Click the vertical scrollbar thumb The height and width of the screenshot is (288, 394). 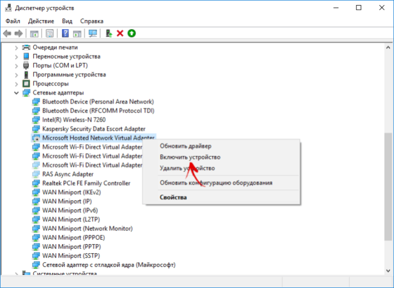pos(388,187)
